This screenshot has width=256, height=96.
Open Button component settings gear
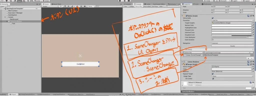(x=253, y=16)
